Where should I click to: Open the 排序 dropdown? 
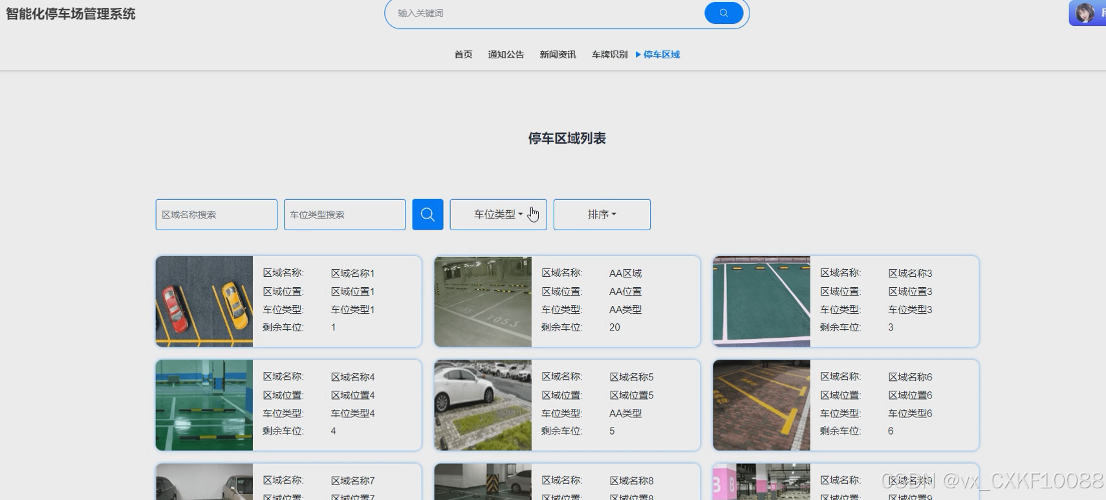pyautogui.click(x=602, y=214)
